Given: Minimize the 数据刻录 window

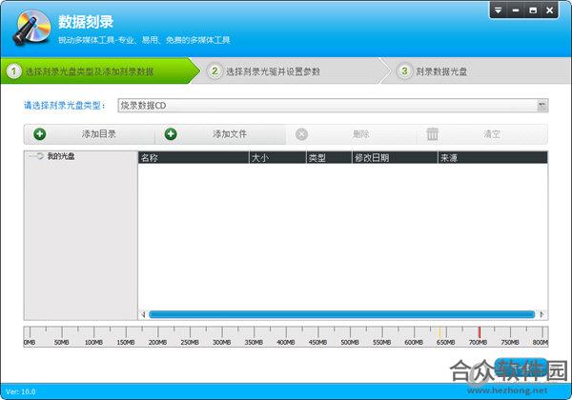Looking at the screenshot, I should [x=516, y=10].
